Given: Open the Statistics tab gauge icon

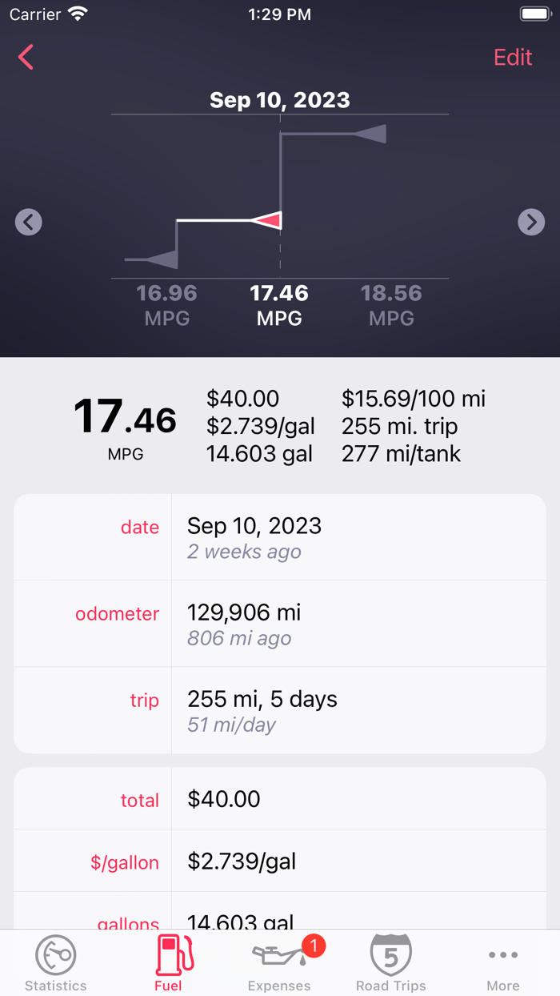Looking at the screenshot, I should 55,954.
